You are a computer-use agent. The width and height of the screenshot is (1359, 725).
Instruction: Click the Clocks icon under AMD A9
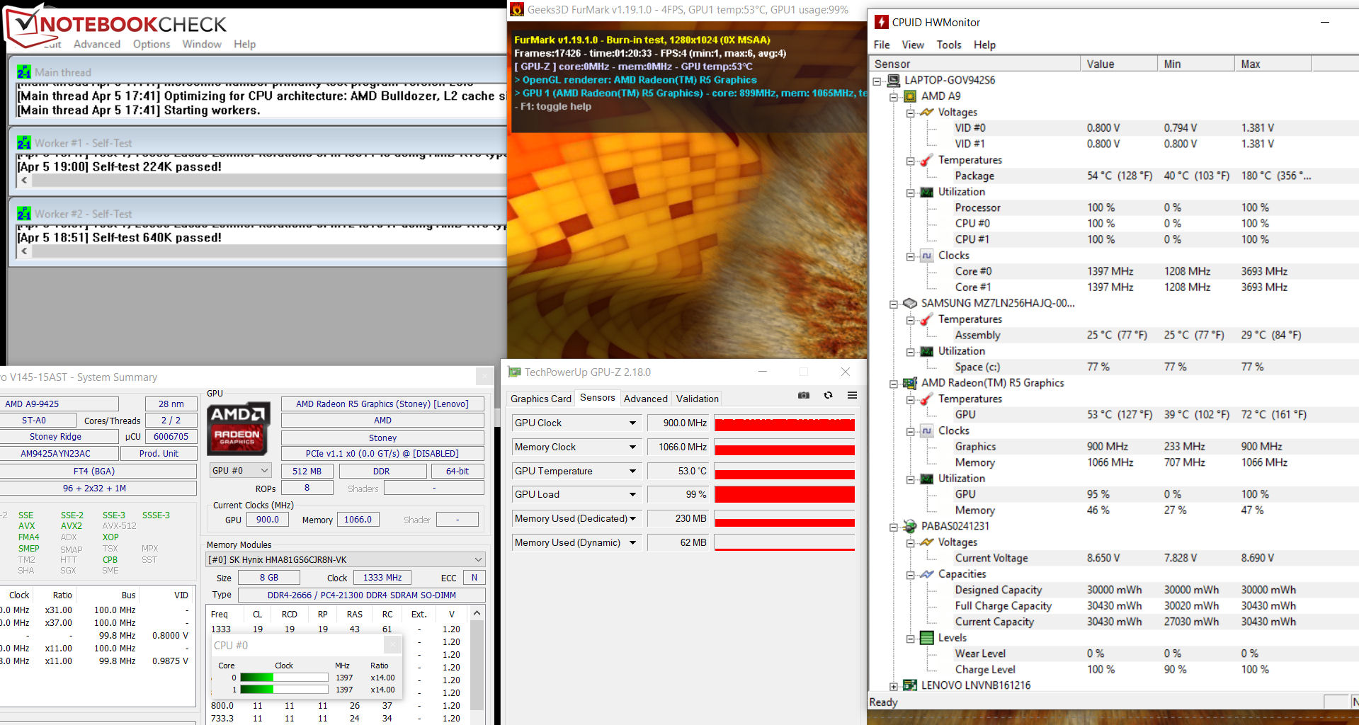click(x=926, y=256)
